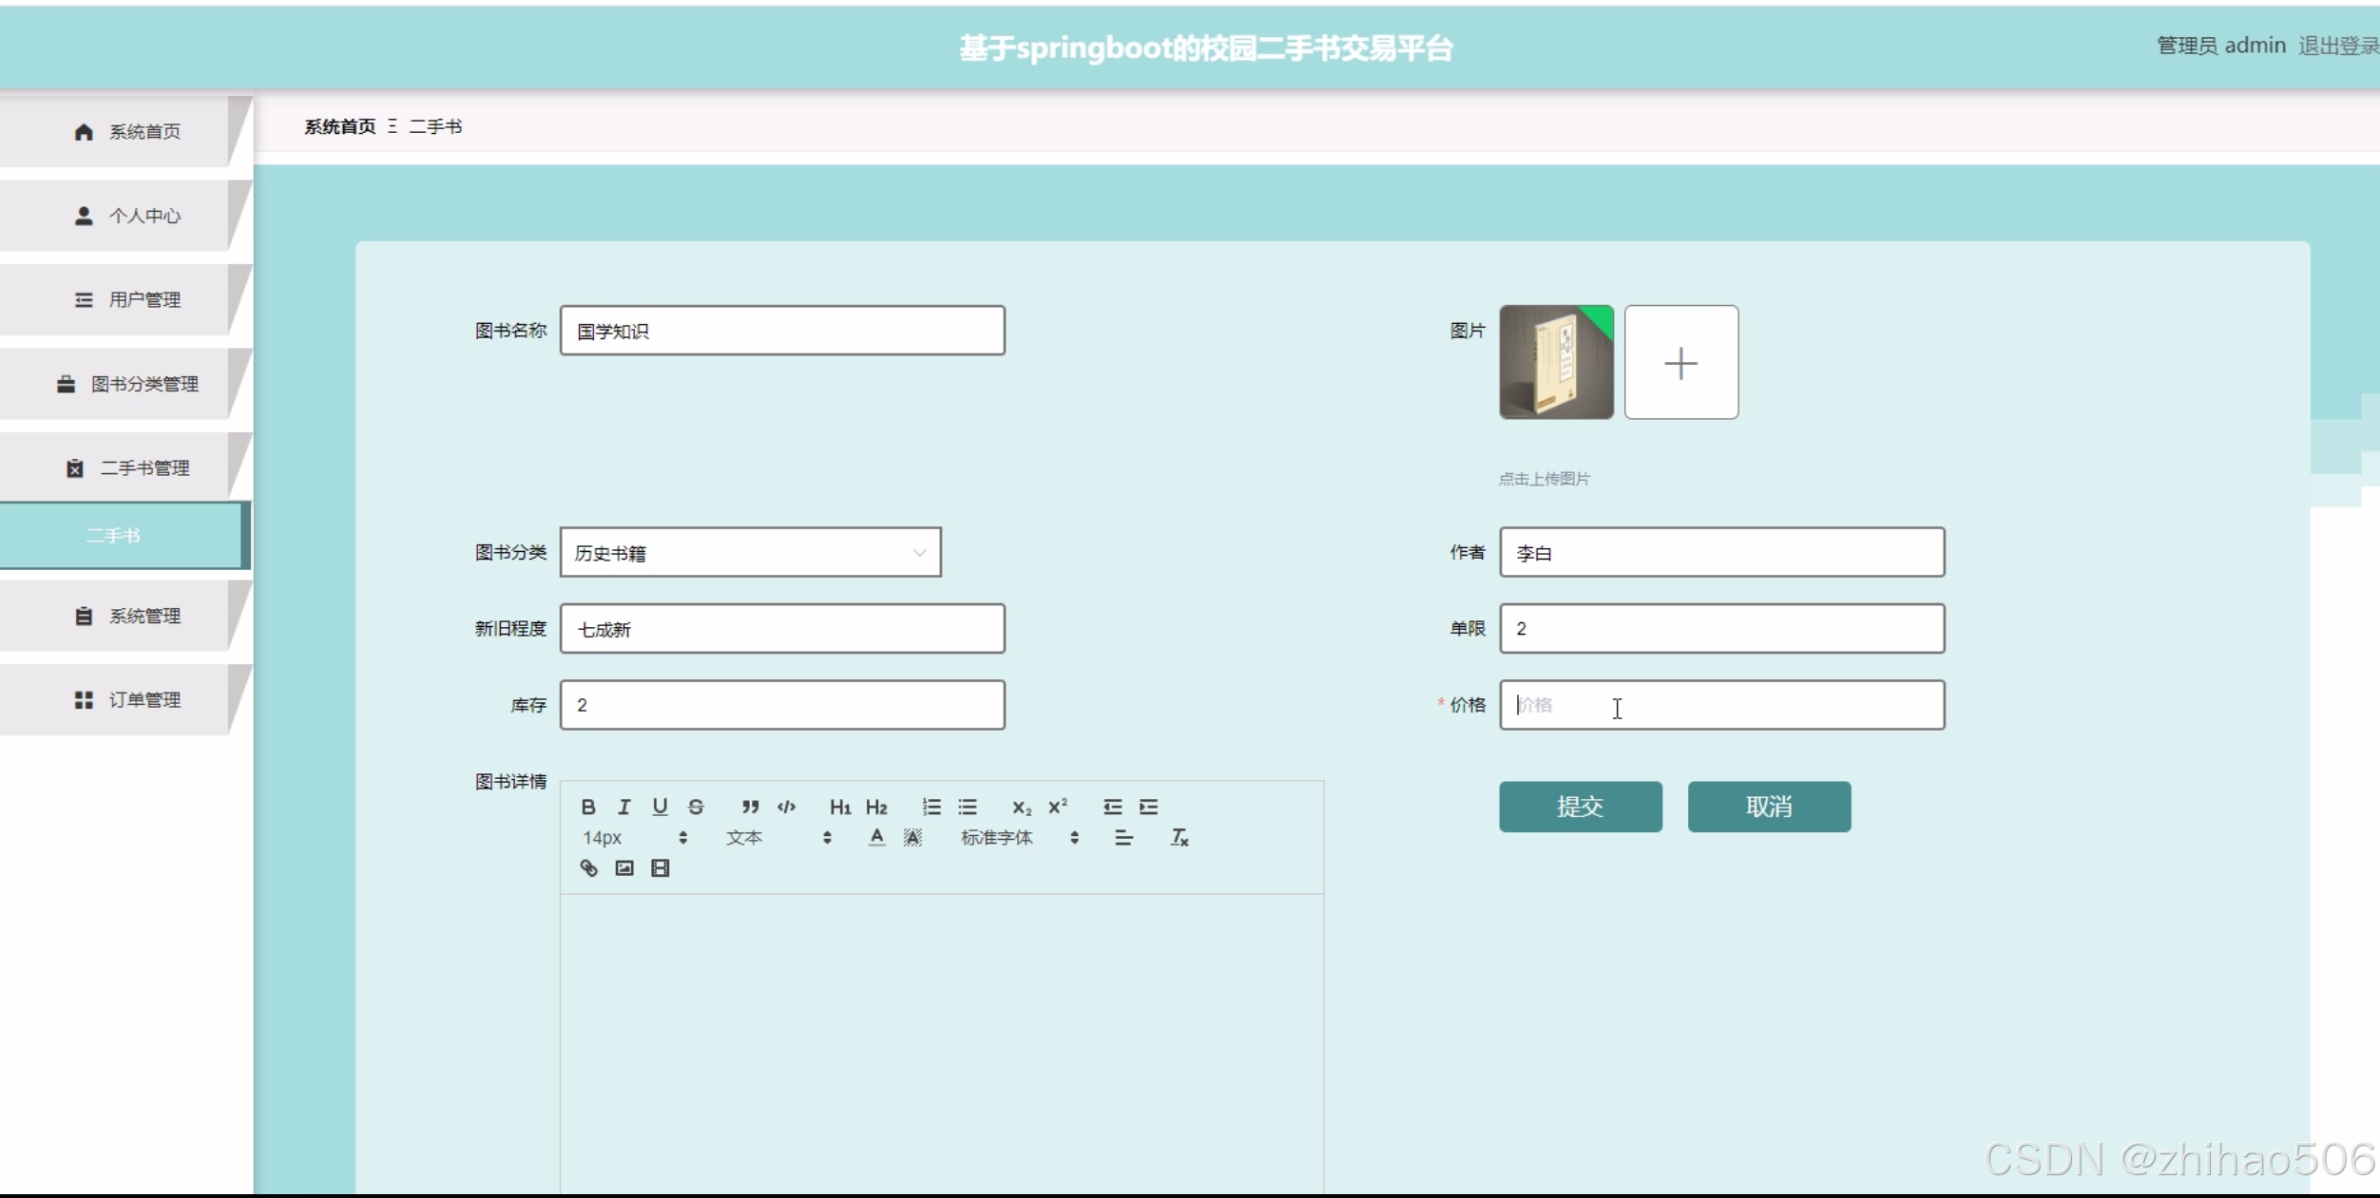This screenshot has width=2380, height=1198.
Task: Insert a video into the editor
Action: pos(660,867)
